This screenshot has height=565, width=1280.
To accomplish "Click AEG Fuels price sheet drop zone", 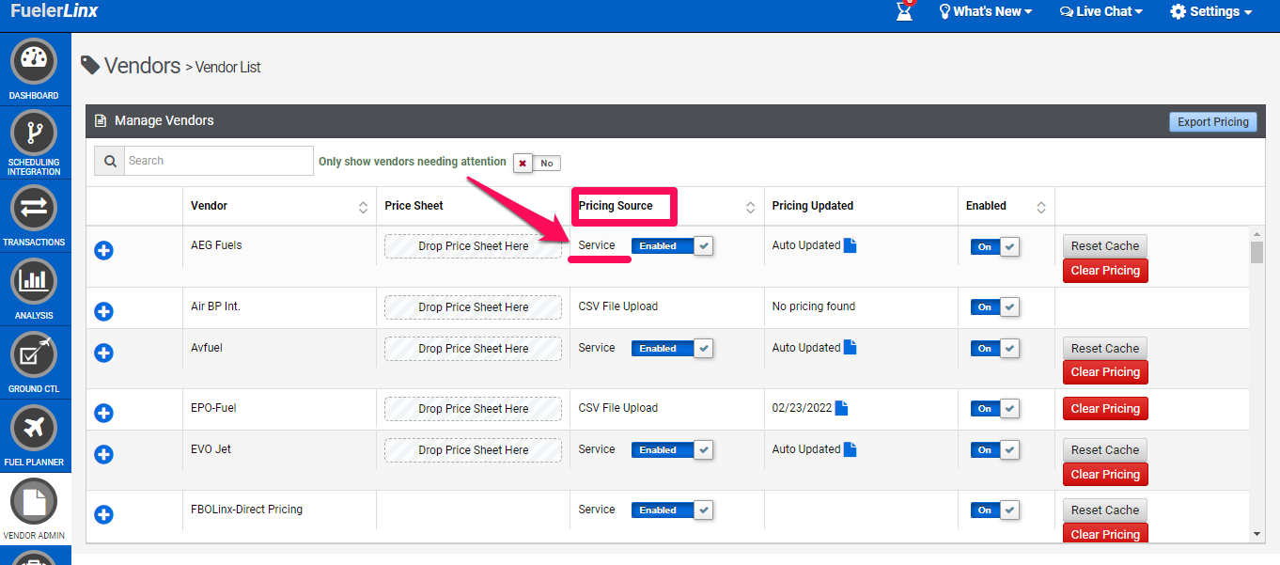I will pyautogui.click(x=473, y=246).
